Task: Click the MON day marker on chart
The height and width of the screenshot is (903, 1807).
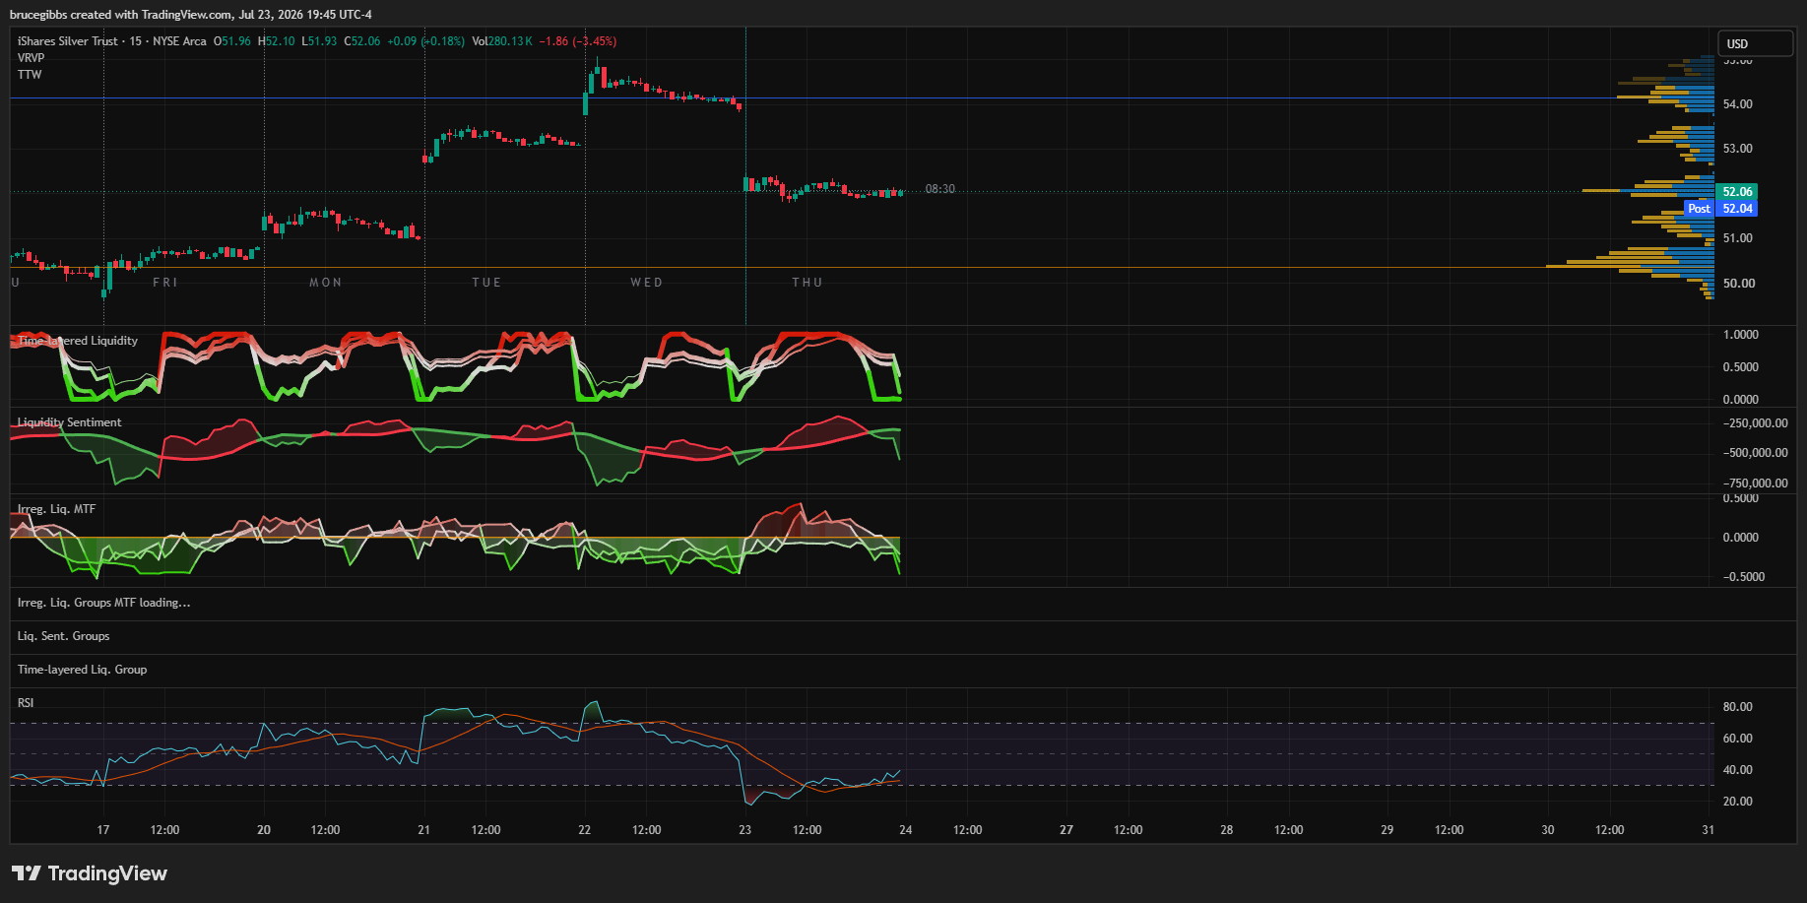Action: click(326, 283)
